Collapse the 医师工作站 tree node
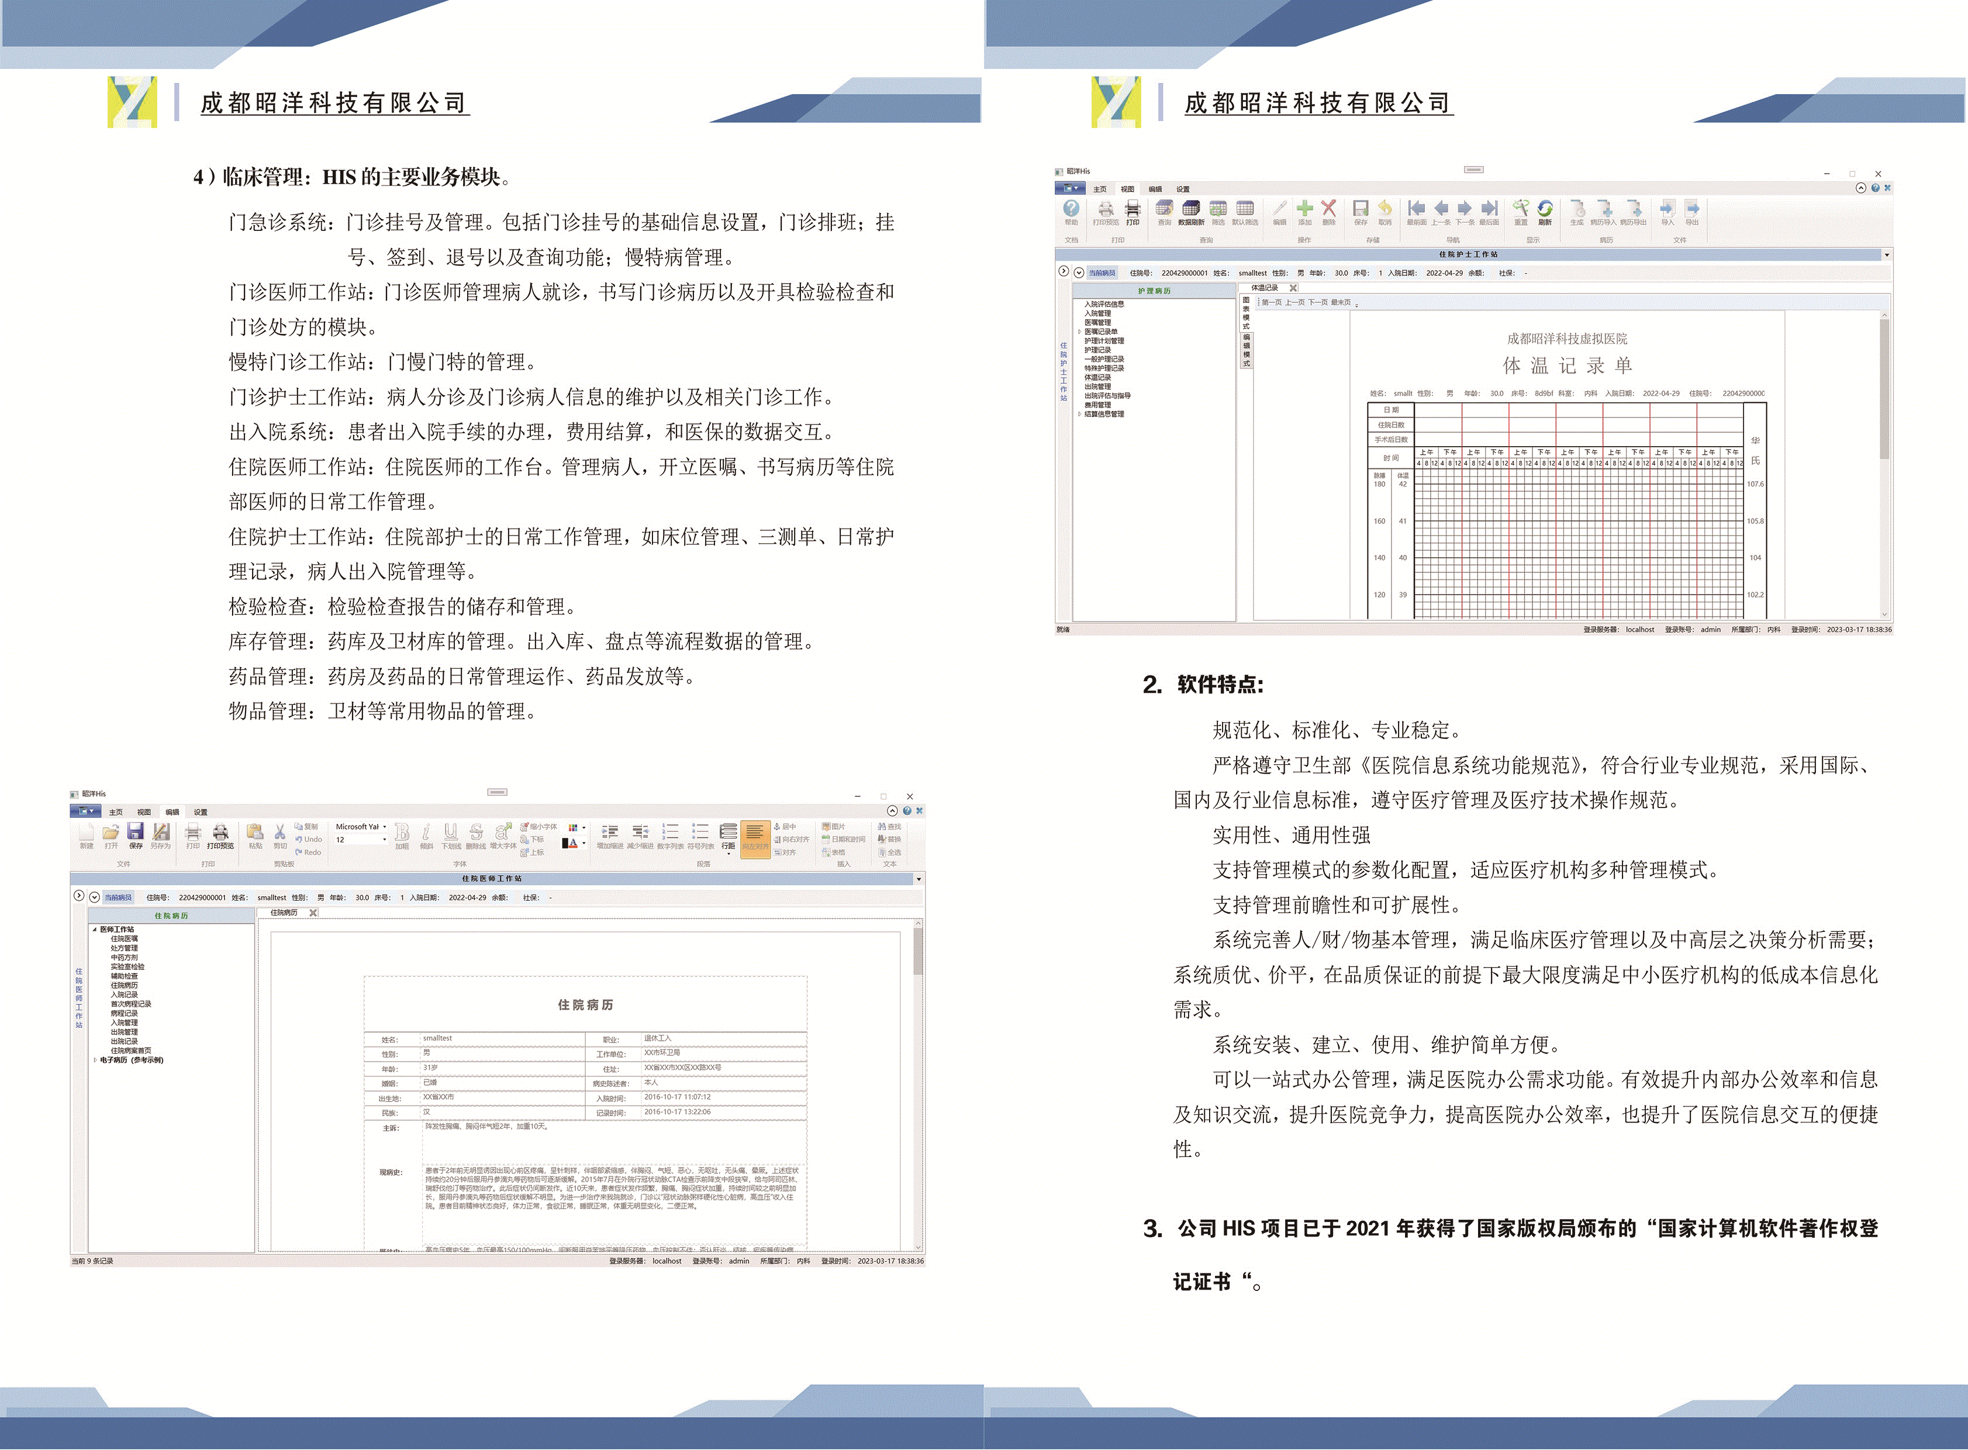Viewport: 1968px width, 1450px height. (95, 928)
